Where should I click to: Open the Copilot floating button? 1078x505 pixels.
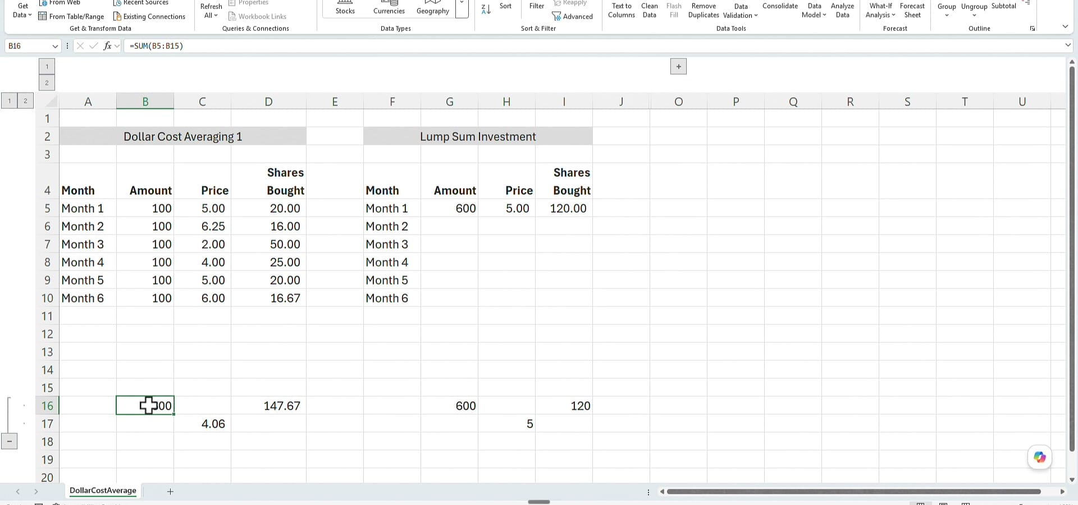click(1040, 457)
